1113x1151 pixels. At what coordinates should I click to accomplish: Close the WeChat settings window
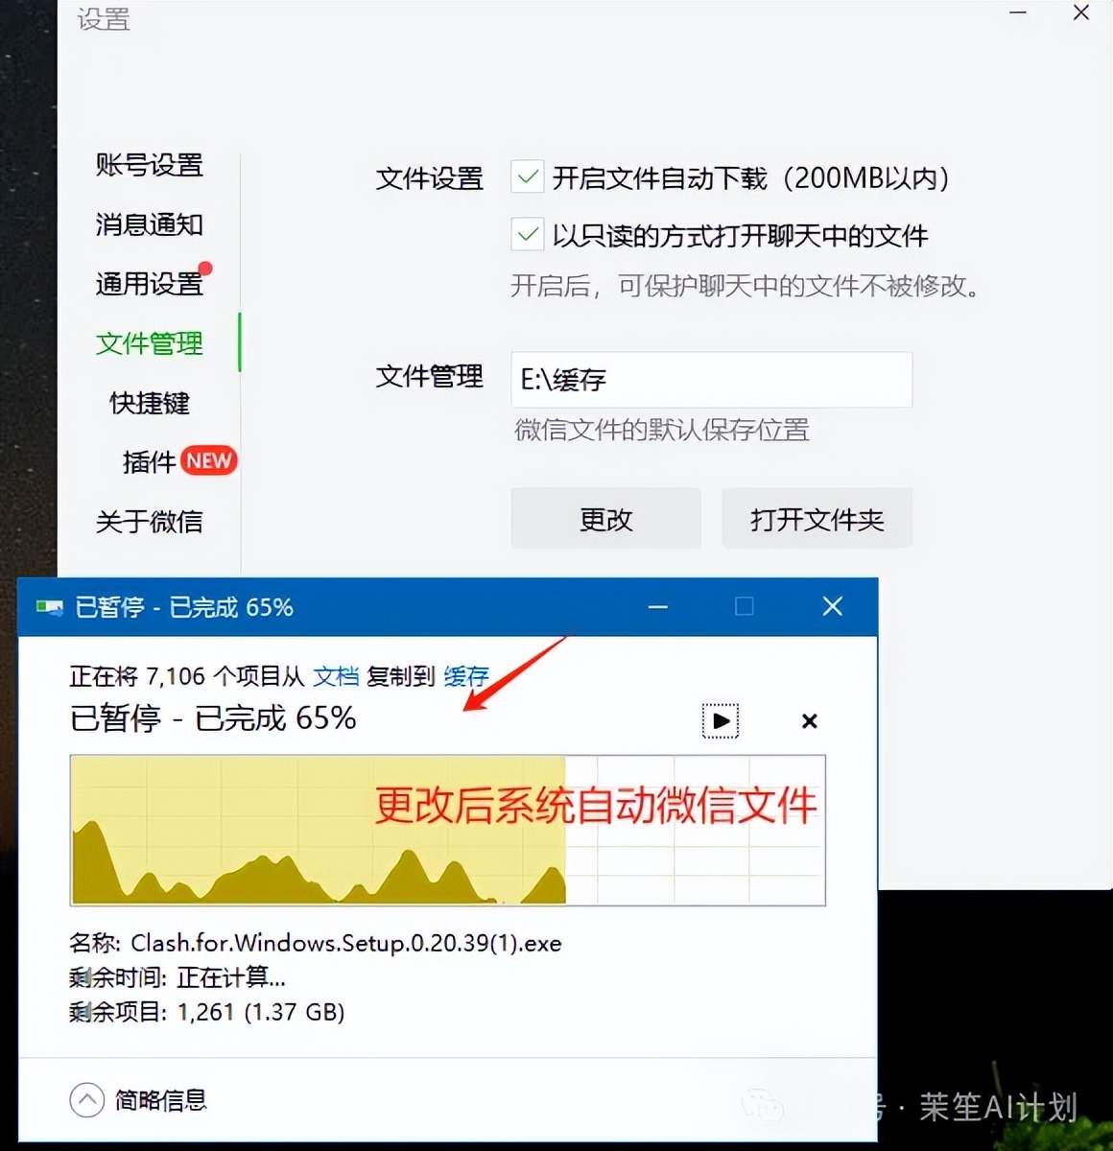[x=1080, y=12]
